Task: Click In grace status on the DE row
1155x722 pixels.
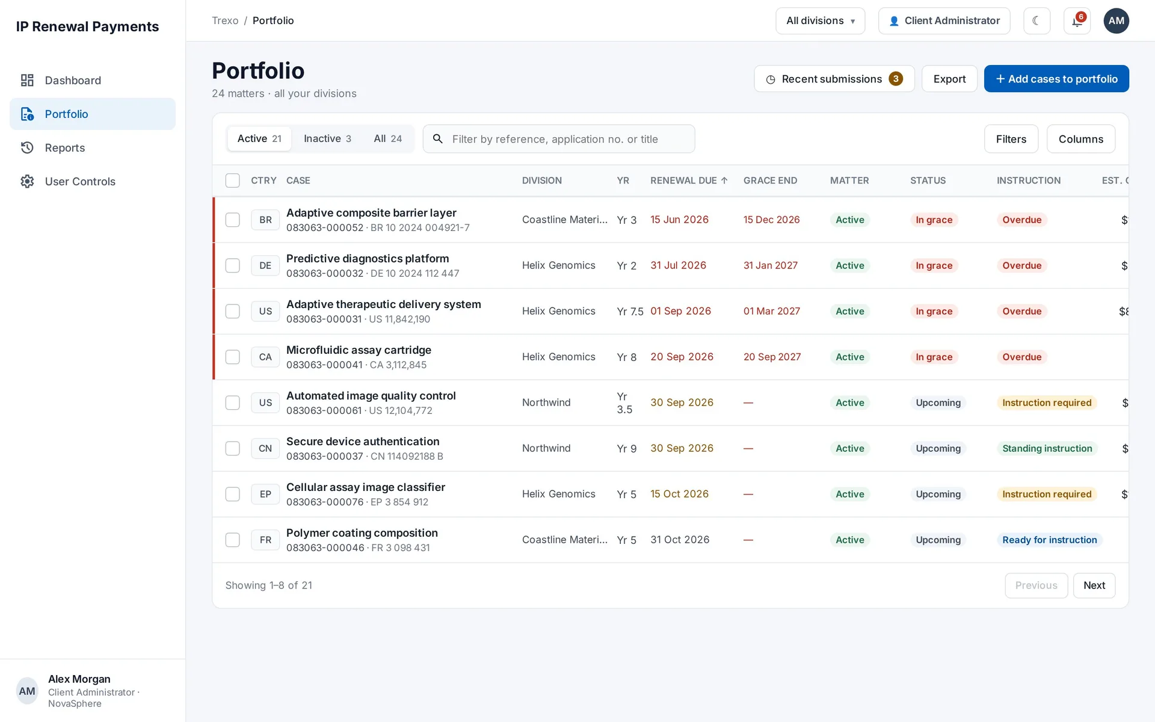Action: pos(934,265)
